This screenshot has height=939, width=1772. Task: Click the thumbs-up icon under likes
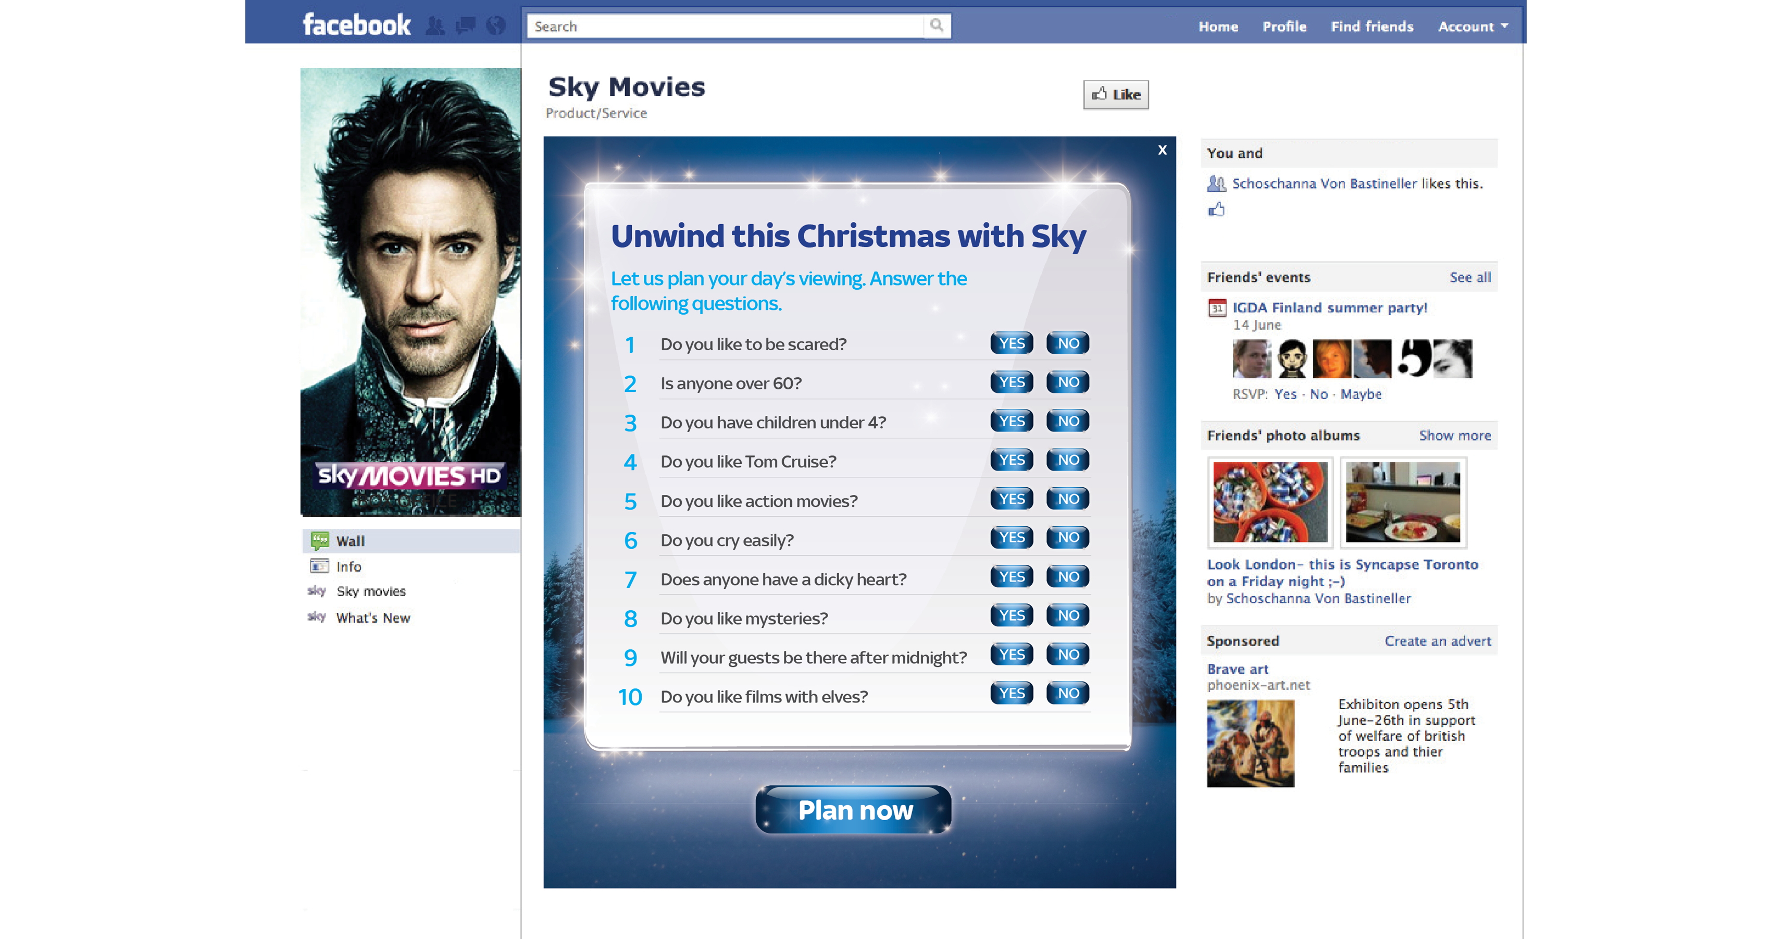[1216, 209]
